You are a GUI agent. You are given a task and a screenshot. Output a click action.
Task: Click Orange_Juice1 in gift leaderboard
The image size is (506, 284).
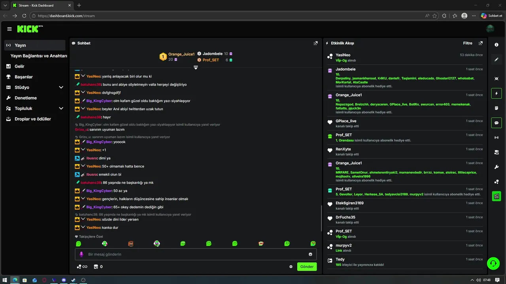(181, 54)
